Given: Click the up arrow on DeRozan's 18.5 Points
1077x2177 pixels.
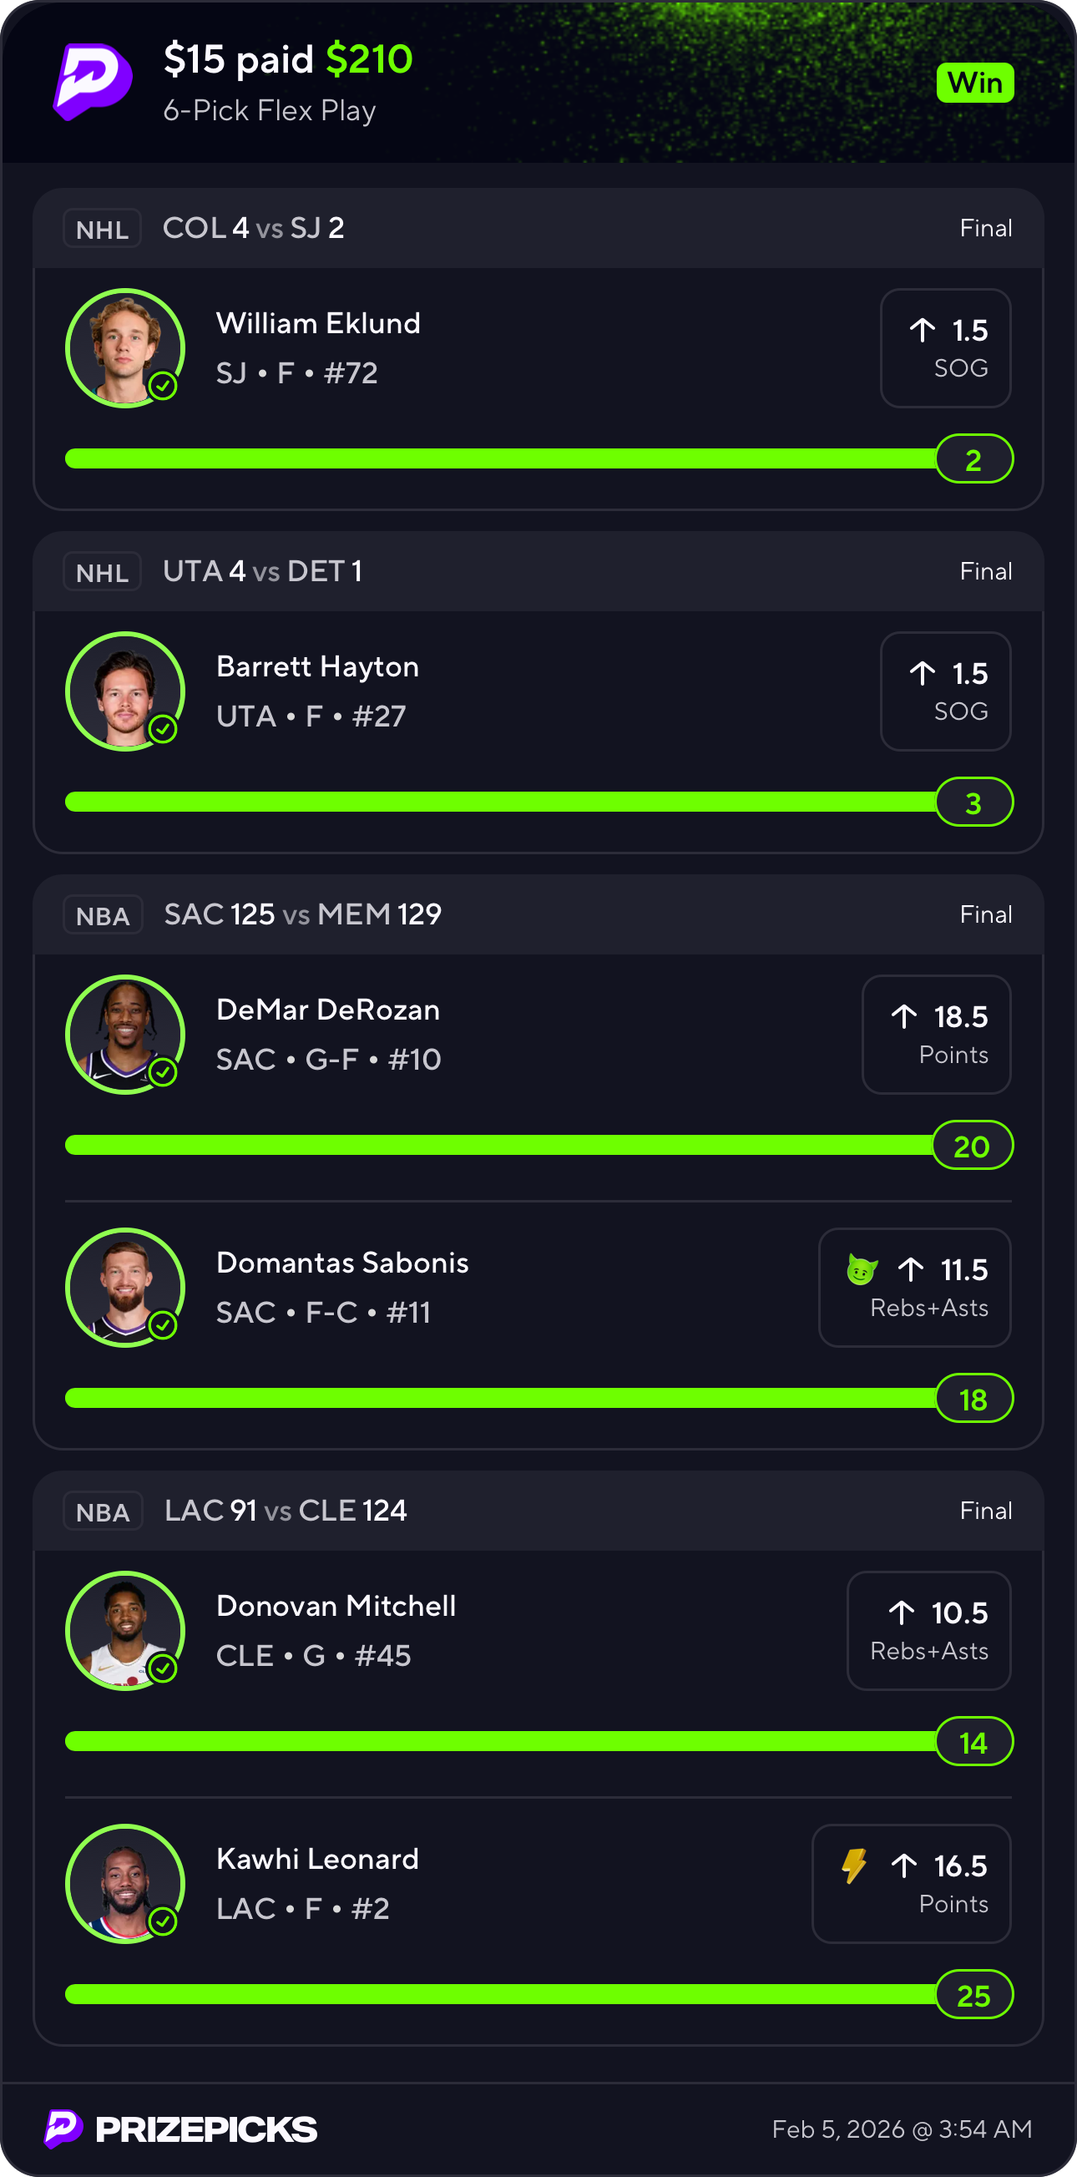Looking at the screenshot, I should [x=904, y=1015].
